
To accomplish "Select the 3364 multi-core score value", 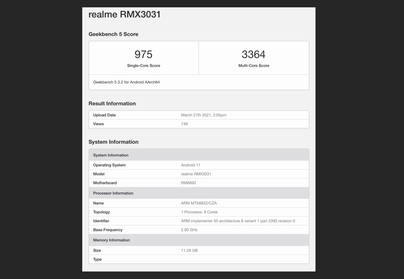I will pos(253,55).
